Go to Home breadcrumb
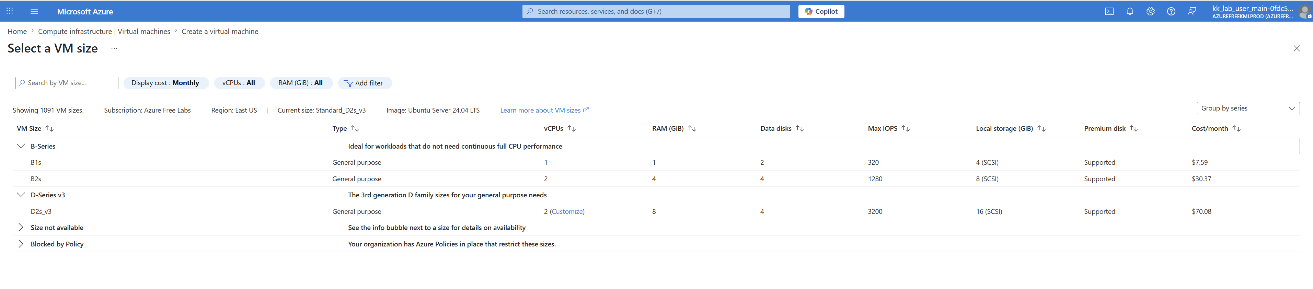The height and width of the screenshot is (289, 1313). tap(17, 32)
